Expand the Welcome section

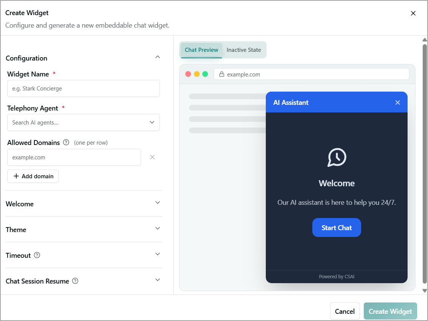coord(84,204)
